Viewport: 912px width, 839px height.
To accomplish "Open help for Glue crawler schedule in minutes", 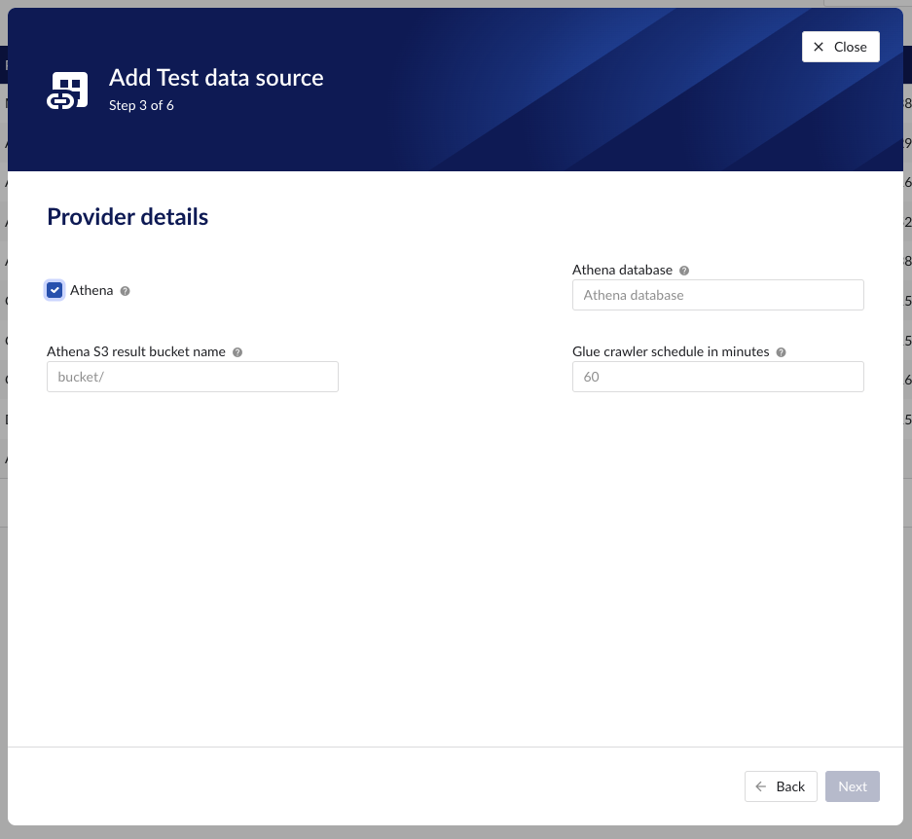I will click(781, 351).
